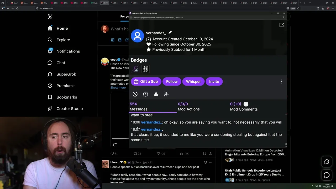Screen dimensions: 336x189
Task: Click the info icon next to Mod Comments
Action: (246, 104)
